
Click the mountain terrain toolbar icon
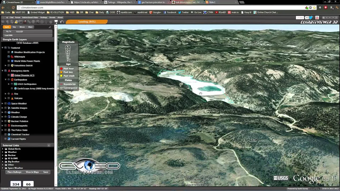pyautogui.click(x=25, y=22)
